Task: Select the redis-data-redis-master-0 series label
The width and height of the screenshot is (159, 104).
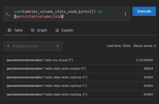Action: (46, 69)
